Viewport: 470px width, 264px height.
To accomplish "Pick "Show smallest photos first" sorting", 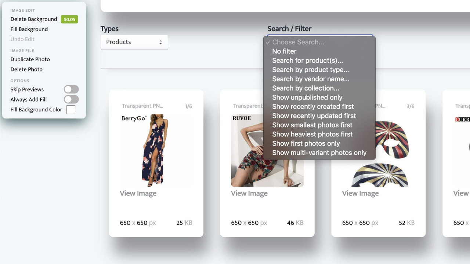I will pyautogui.click(x=312, y=125).
